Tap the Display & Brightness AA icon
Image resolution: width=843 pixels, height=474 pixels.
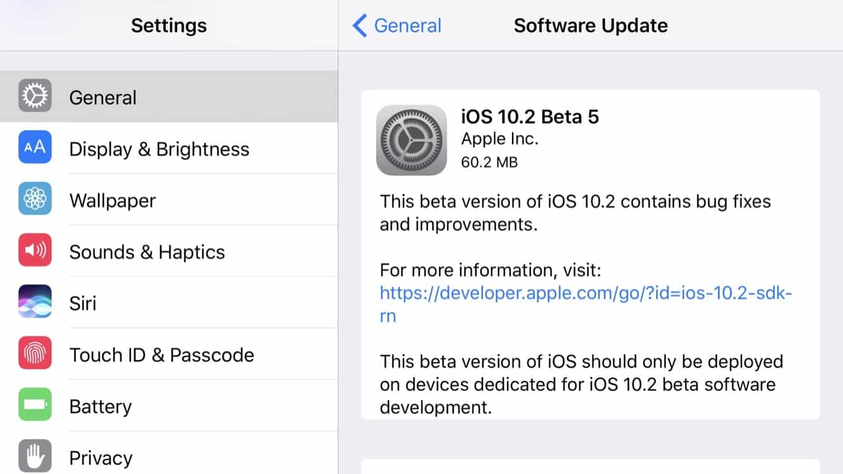pos(35,147)
